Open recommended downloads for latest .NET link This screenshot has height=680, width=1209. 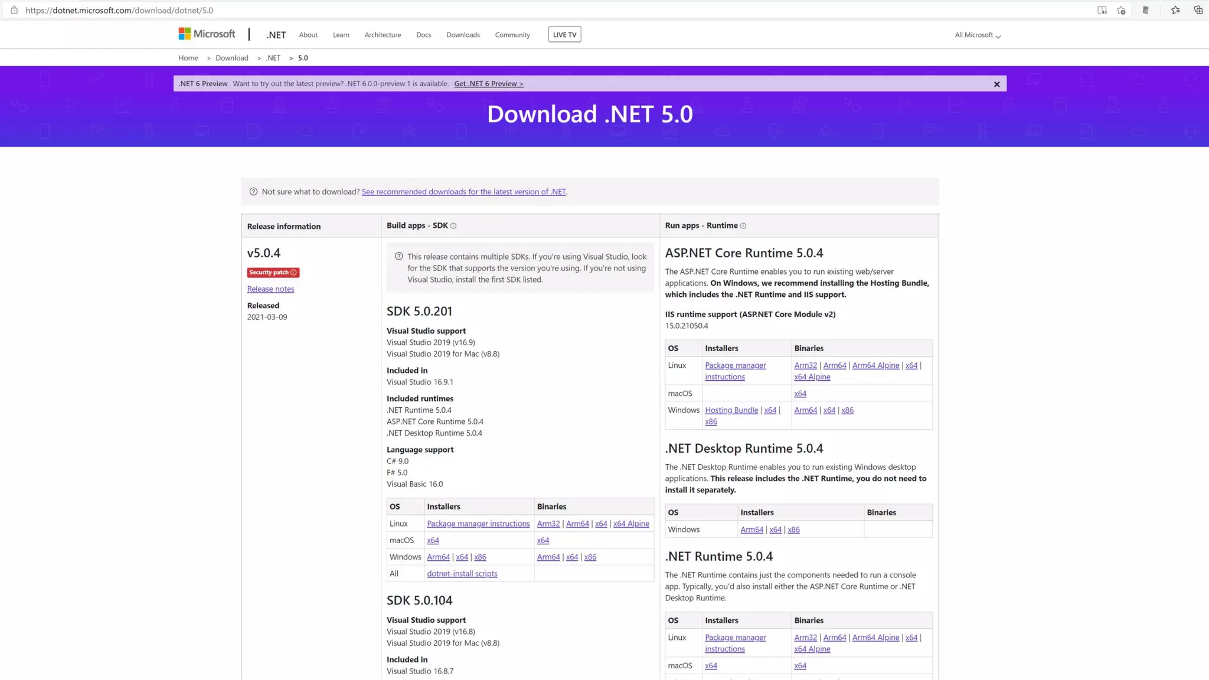[463, 192]
